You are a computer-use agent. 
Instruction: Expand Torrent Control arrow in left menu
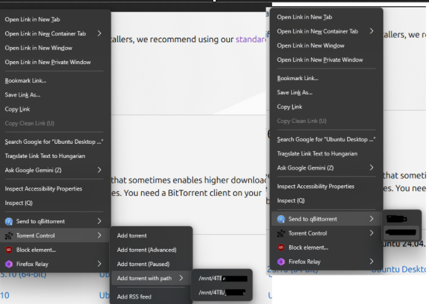click(x=99, y=235)
